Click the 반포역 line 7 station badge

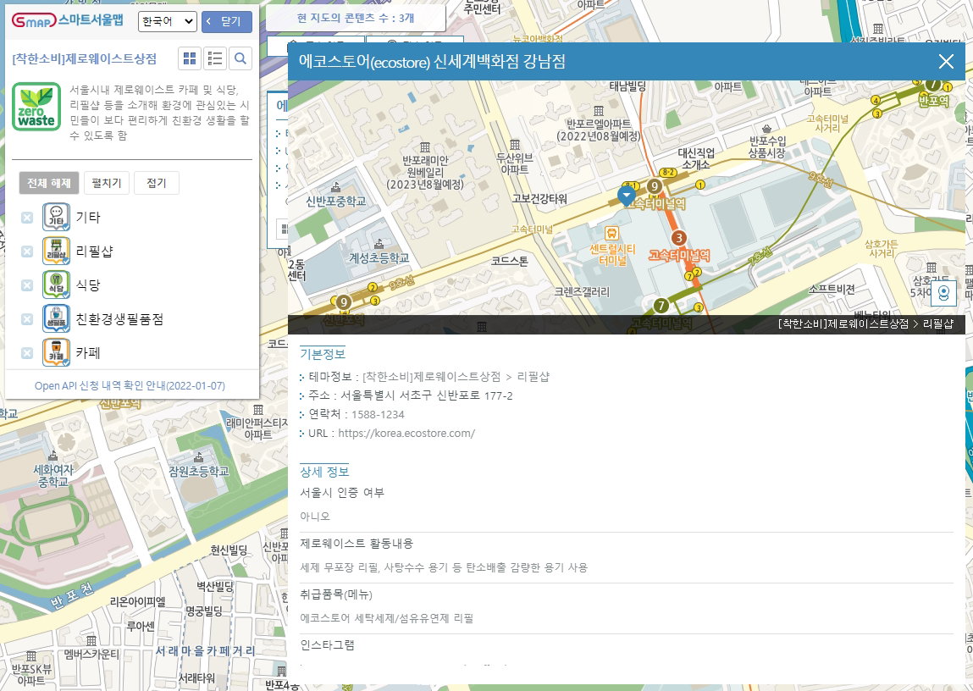932,85
